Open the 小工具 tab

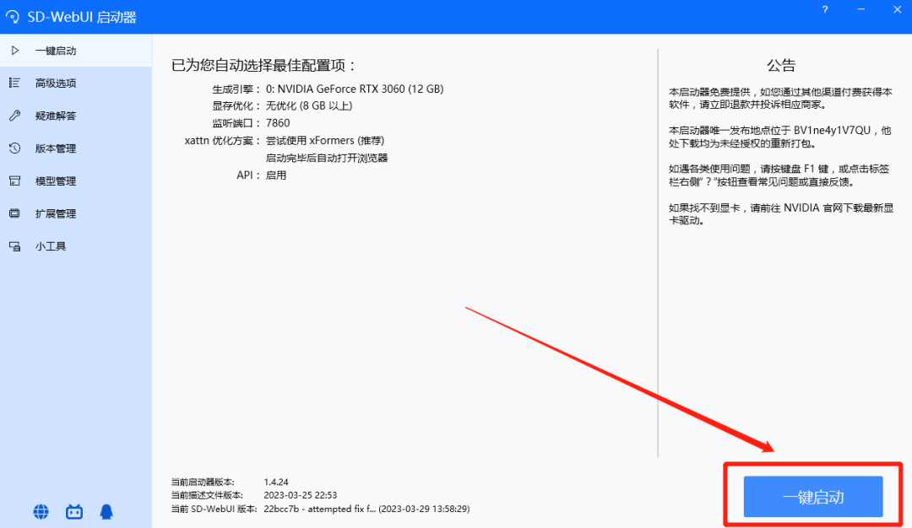pyautogui.click(x=76, y=246)
